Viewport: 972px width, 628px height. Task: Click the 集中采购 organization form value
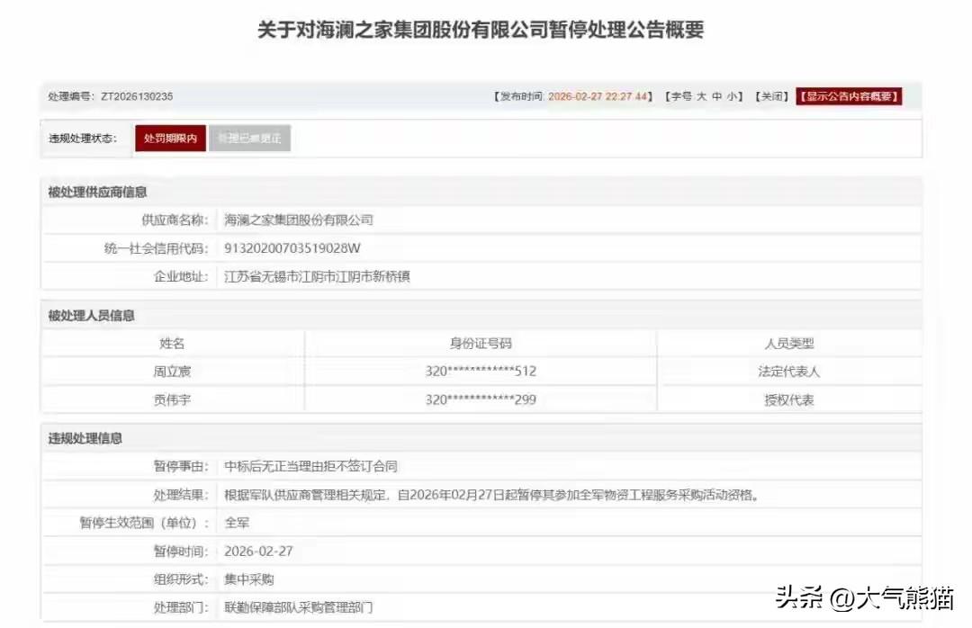249,579
